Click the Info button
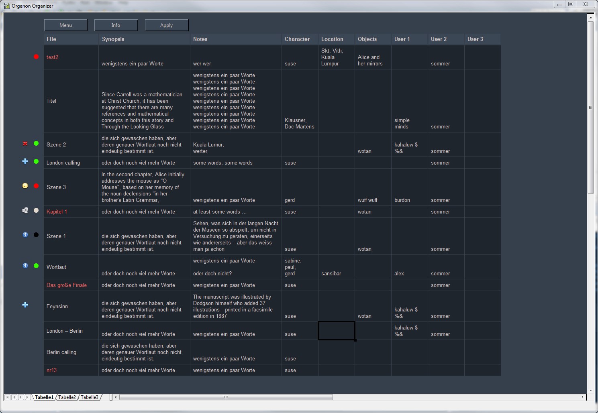598x413 pixels. tap(116, 25)
